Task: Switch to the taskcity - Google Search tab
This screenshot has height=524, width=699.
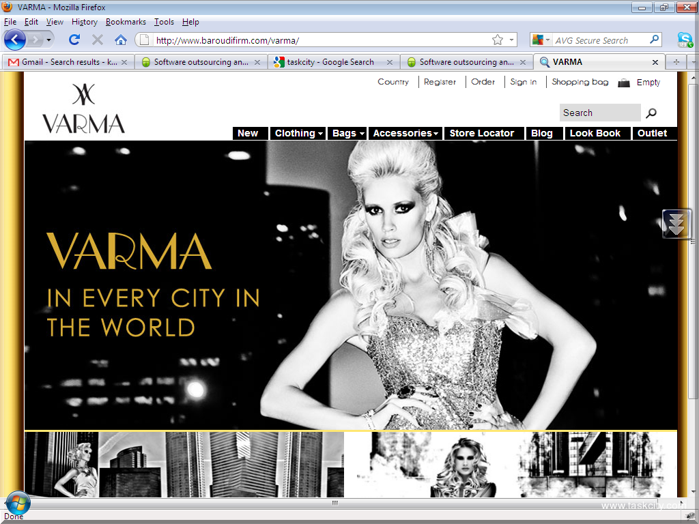Action: tap(330, 62)
